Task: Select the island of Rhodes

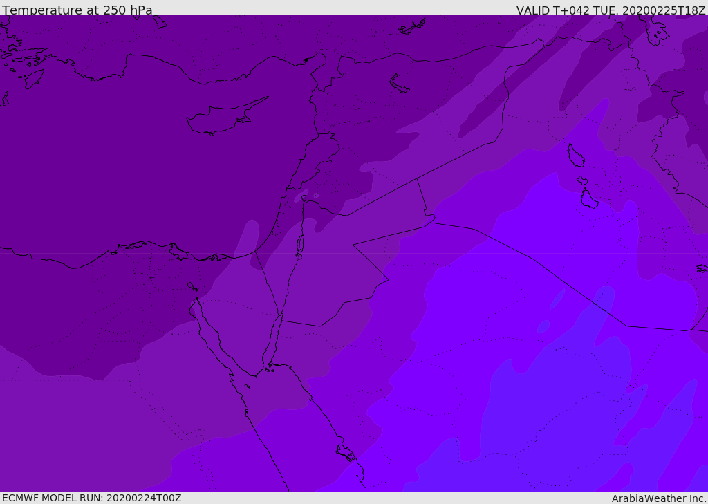Action: click(x=33, y=79)
